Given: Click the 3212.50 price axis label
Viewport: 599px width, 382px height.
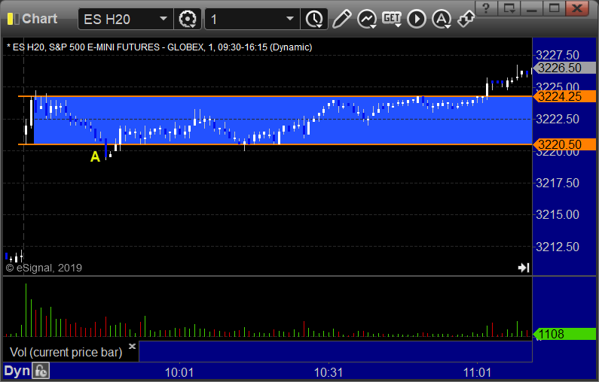Looking at the screenshot, I should [x=558, y=247].
